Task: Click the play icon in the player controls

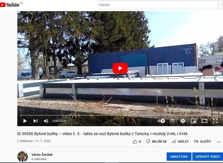Action: click(25, 121)
